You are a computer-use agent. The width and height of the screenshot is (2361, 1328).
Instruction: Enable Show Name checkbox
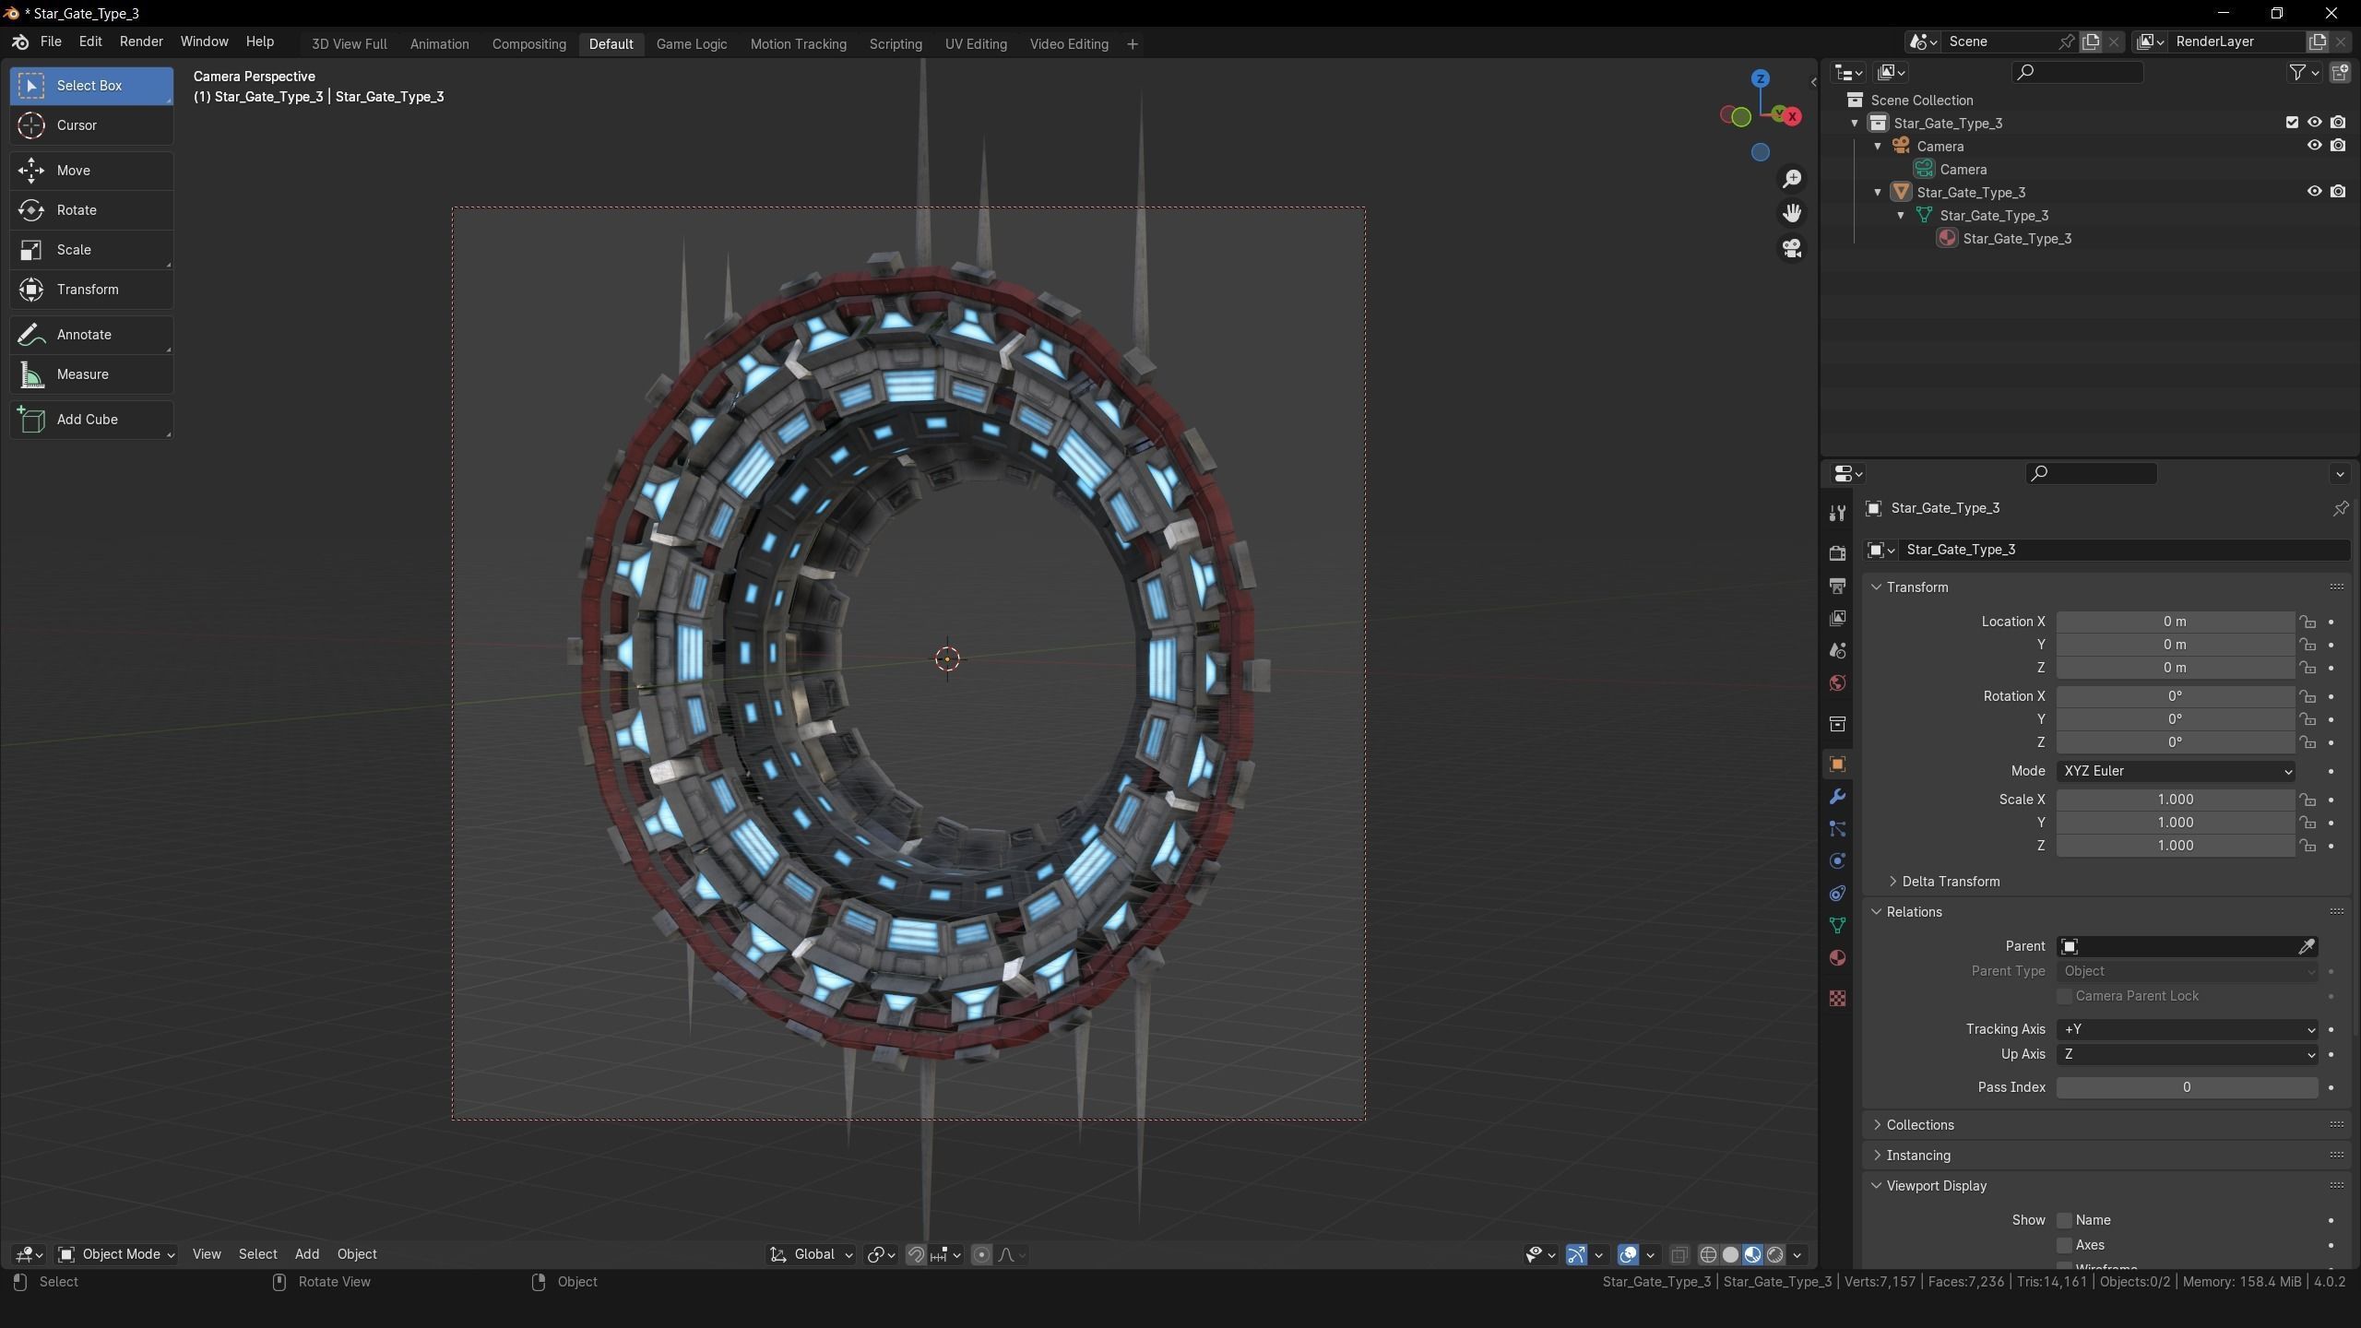(2065, 1220)
